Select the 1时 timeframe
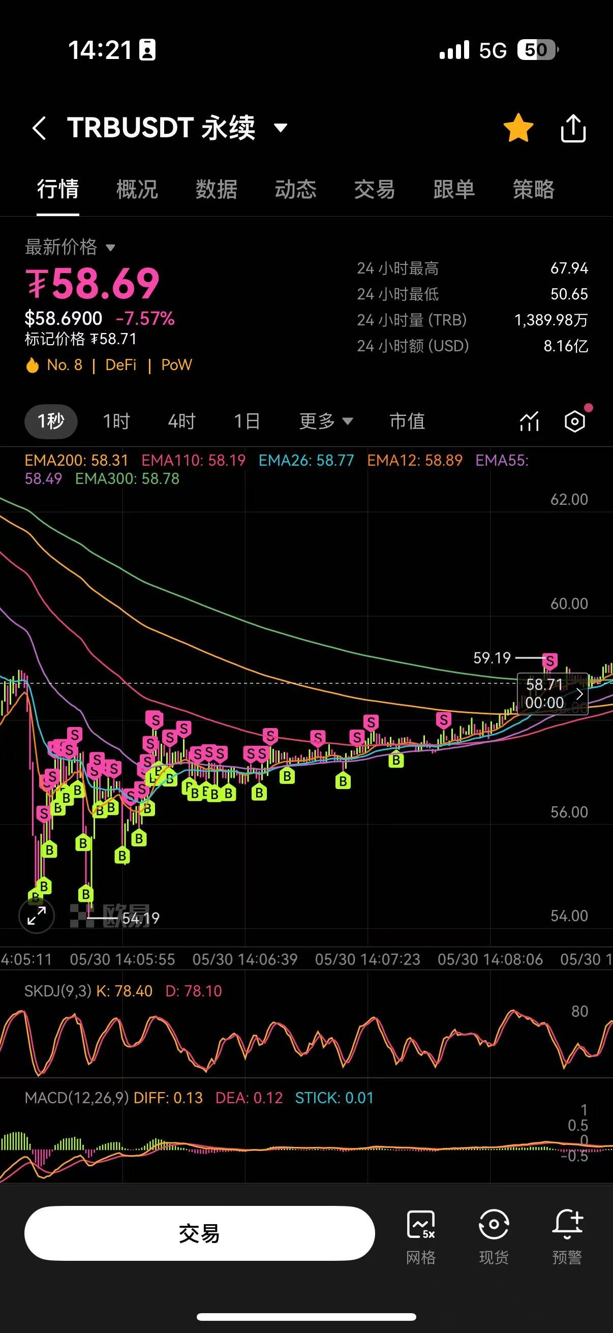613x1333 pixels. point(116,421)
